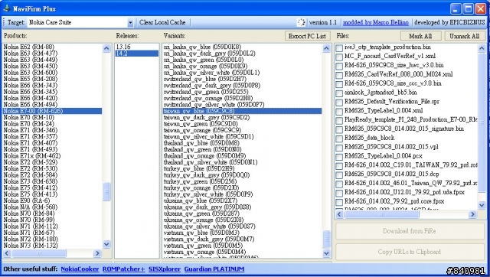Select thailand_qw_orange (059D0M9) variant
Screen dimensions: 490x277
pos(242,155)
